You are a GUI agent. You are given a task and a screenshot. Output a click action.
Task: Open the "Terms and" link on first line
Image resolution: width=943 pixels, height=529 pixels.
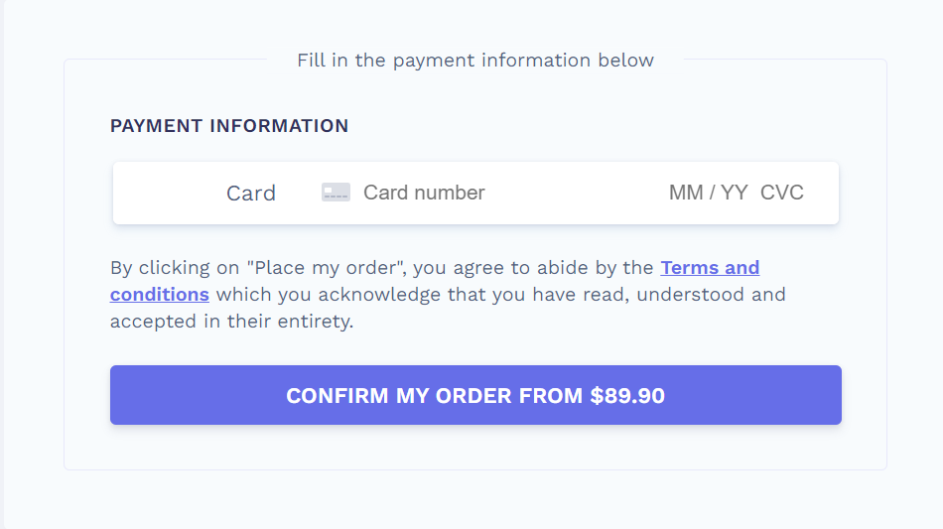(x=710, y=268)
